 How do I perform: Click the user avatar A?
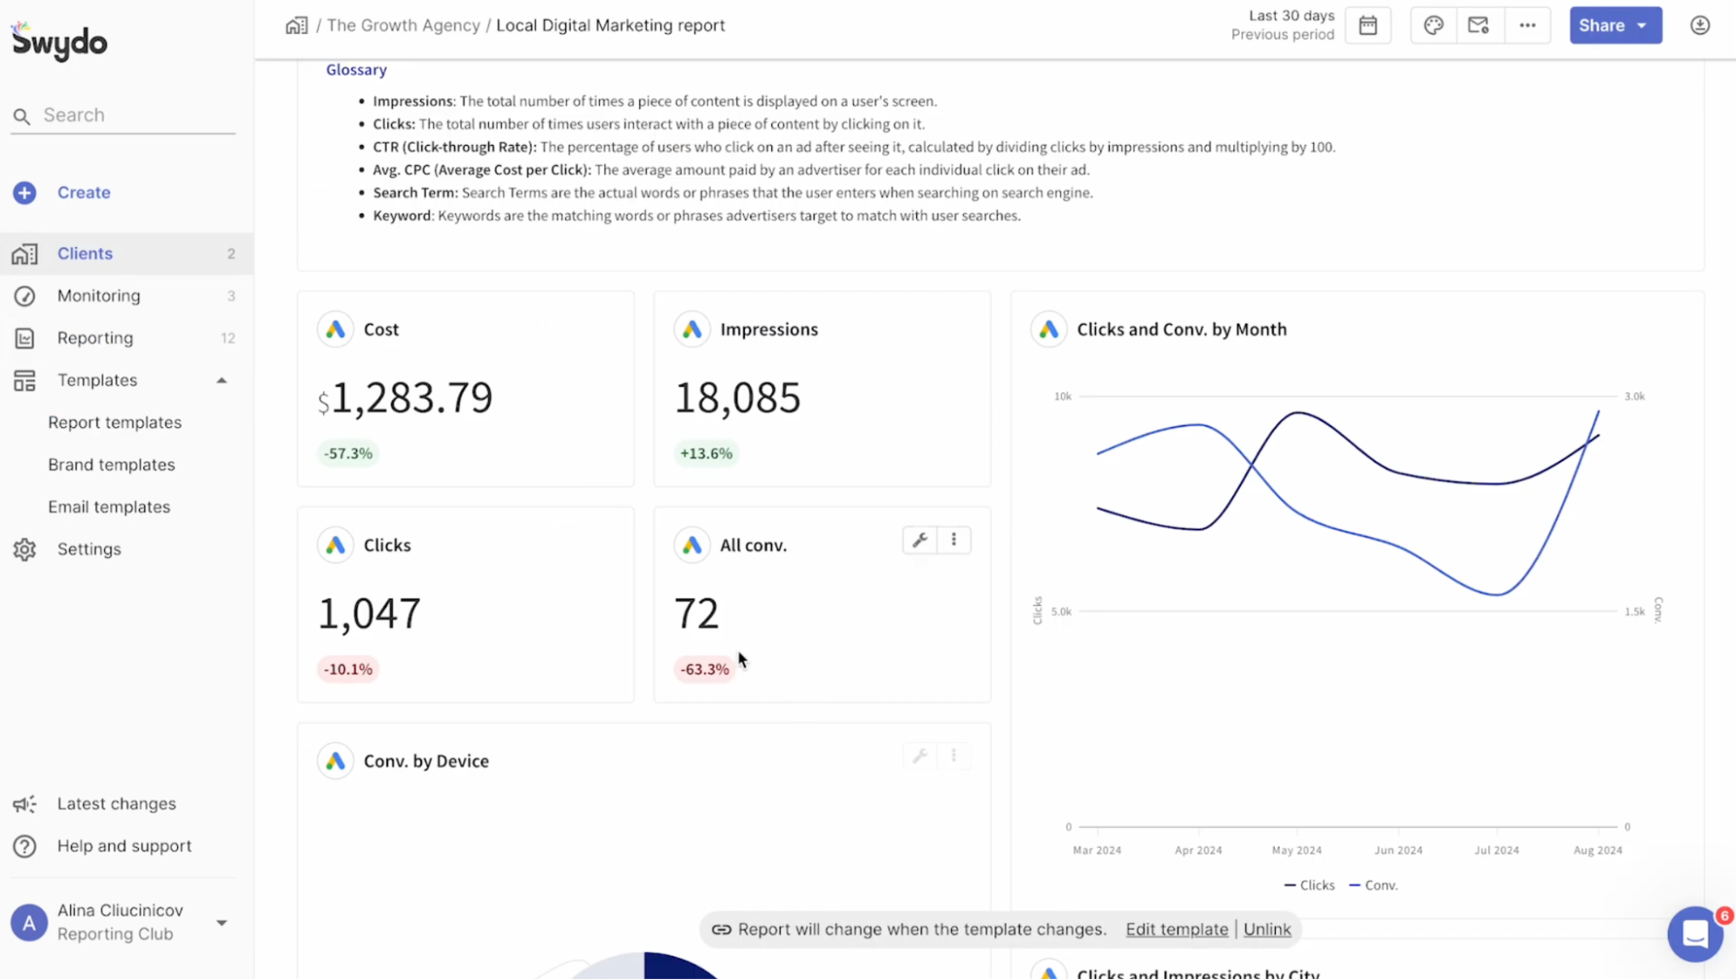[29, 923]
